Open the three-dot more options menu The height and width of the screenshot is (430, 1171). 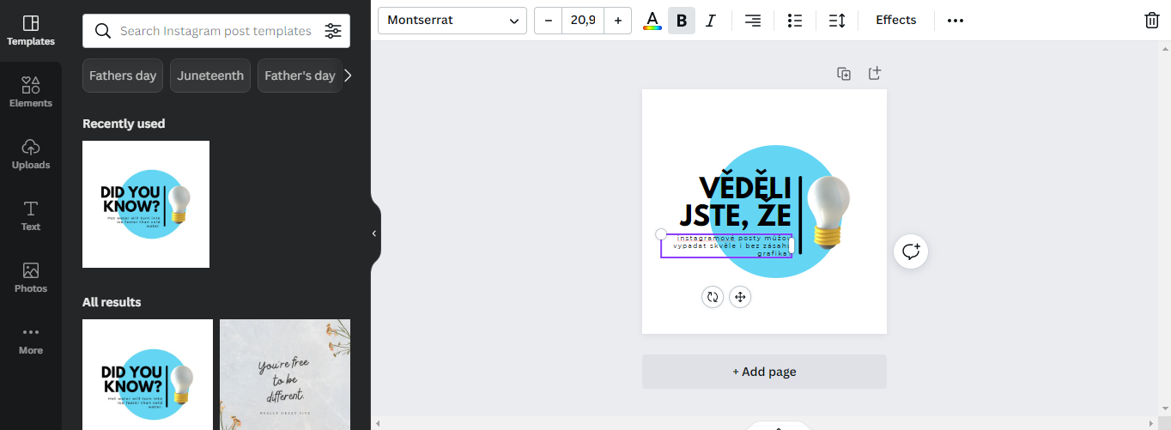[x=956, y=21]
